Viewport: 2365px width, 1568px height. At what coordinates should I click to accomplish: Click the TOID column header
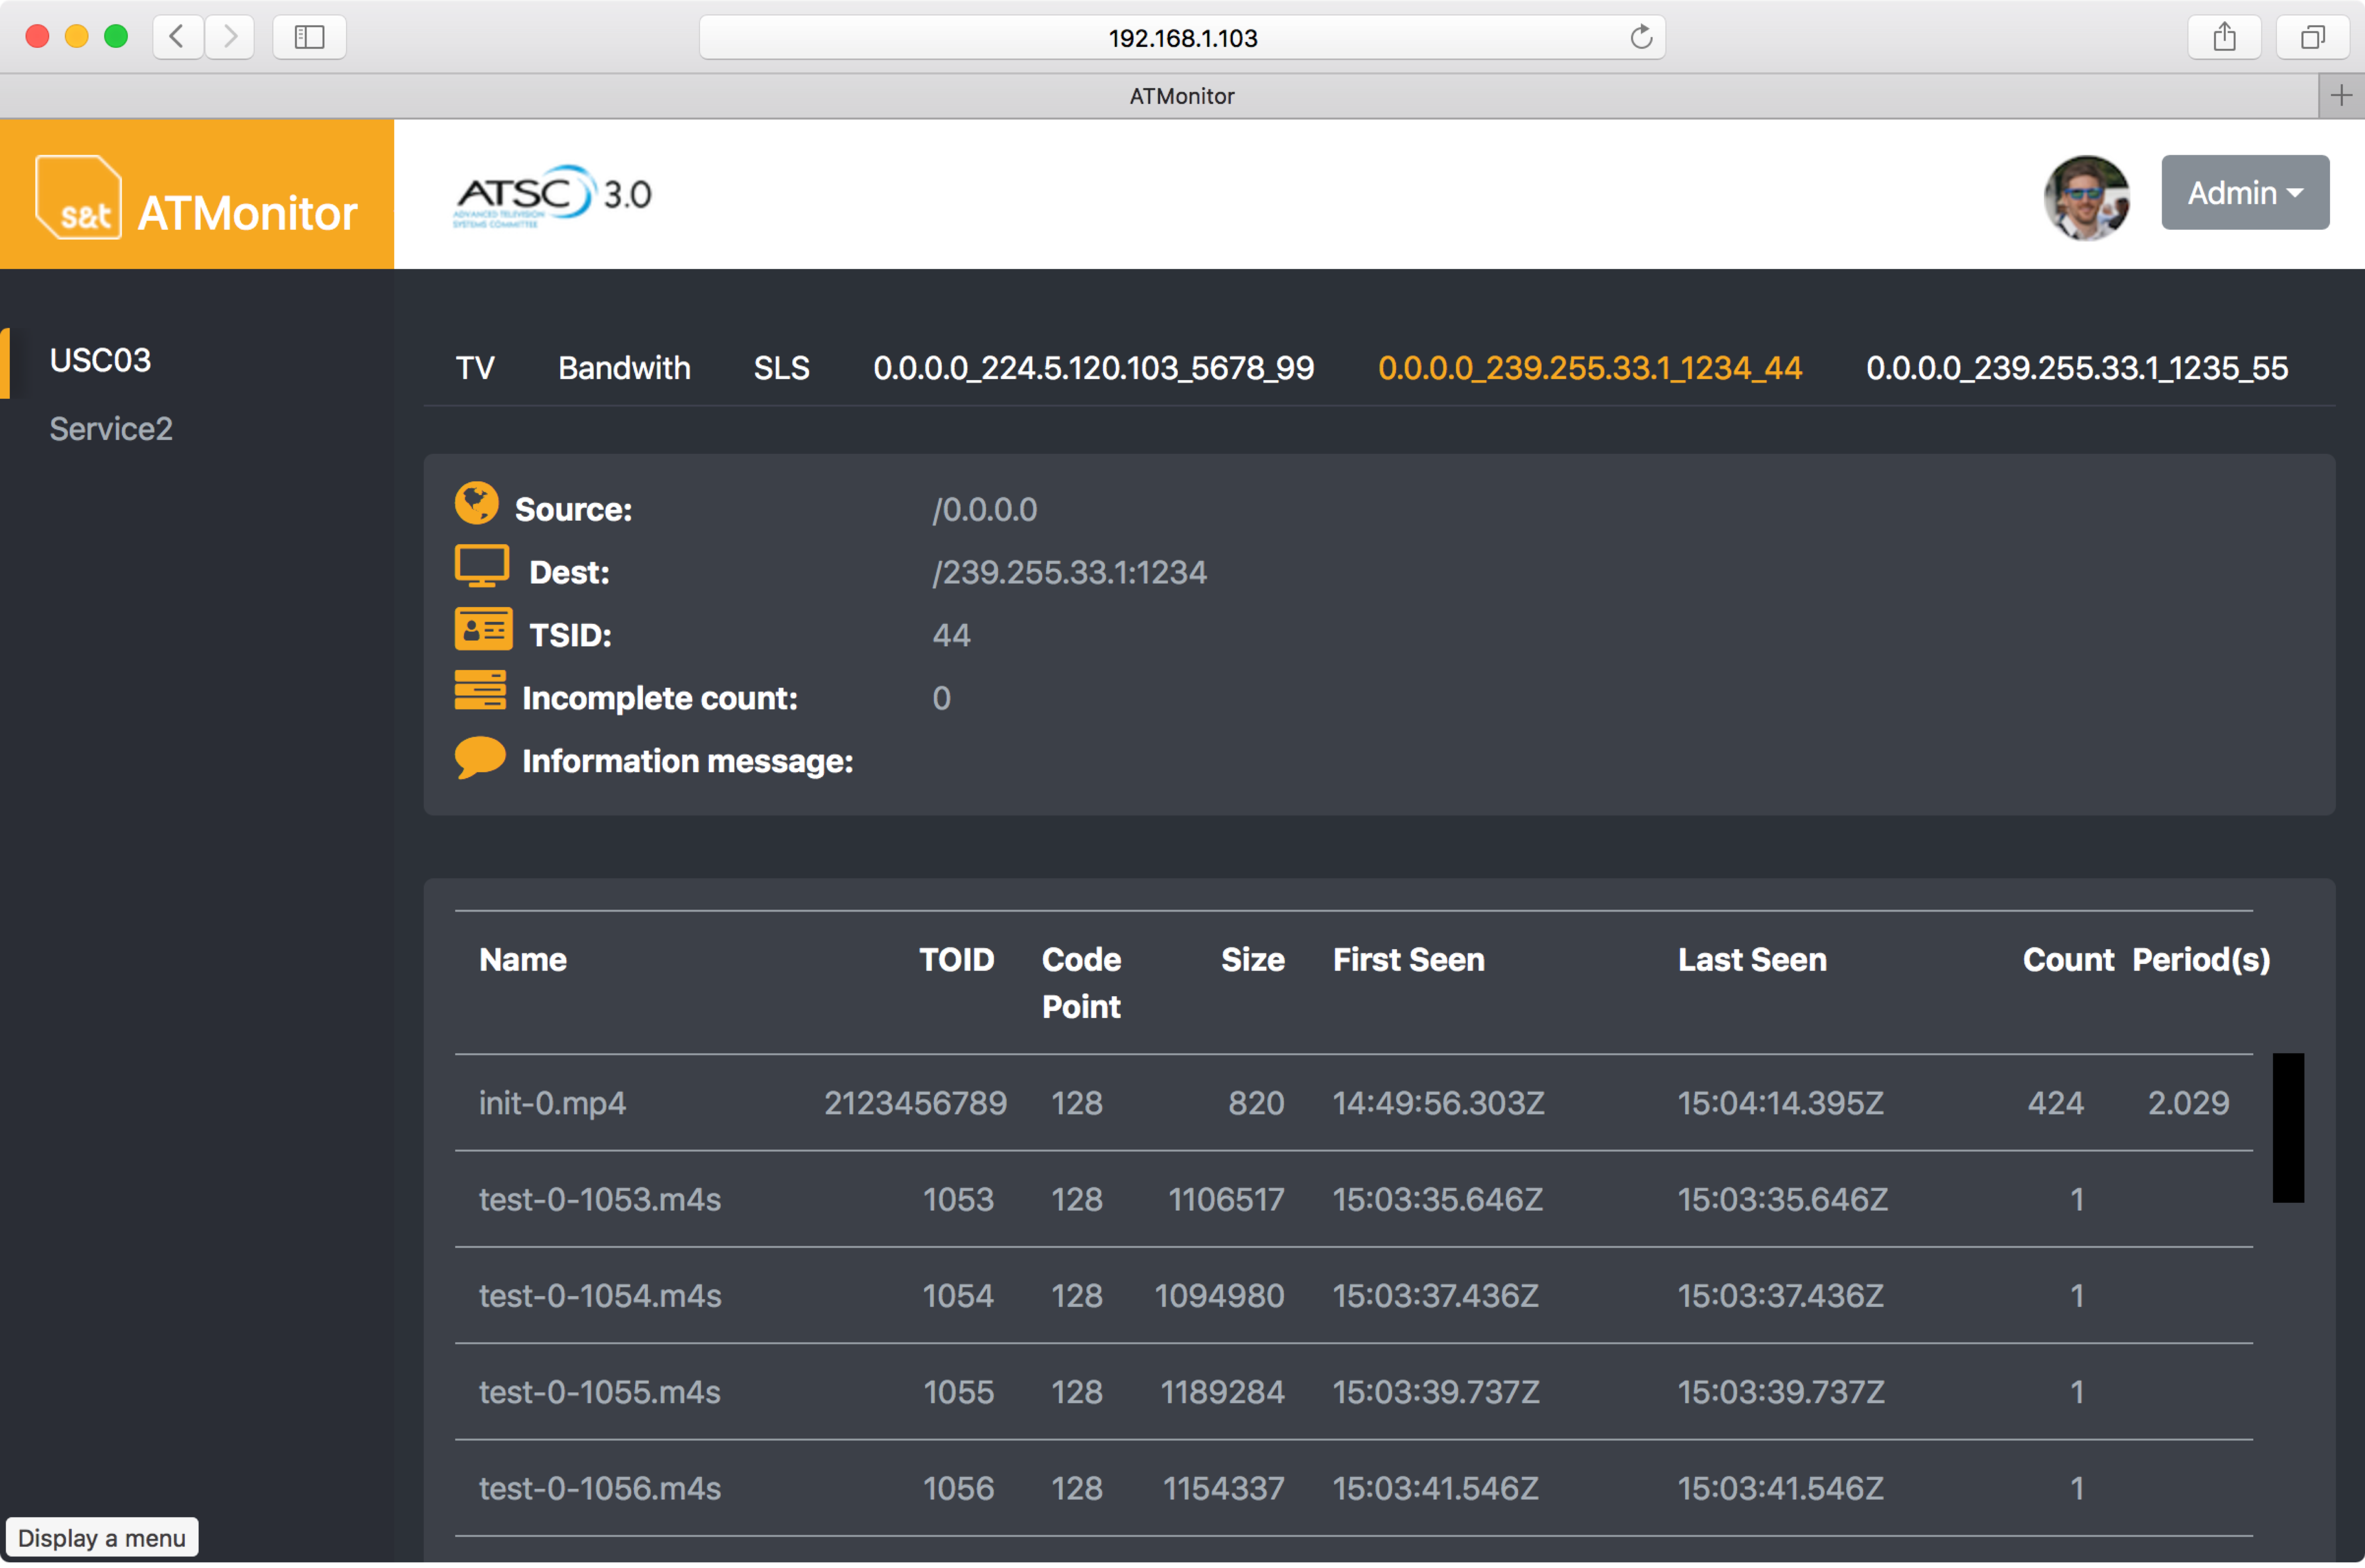[x=956, y=960]
